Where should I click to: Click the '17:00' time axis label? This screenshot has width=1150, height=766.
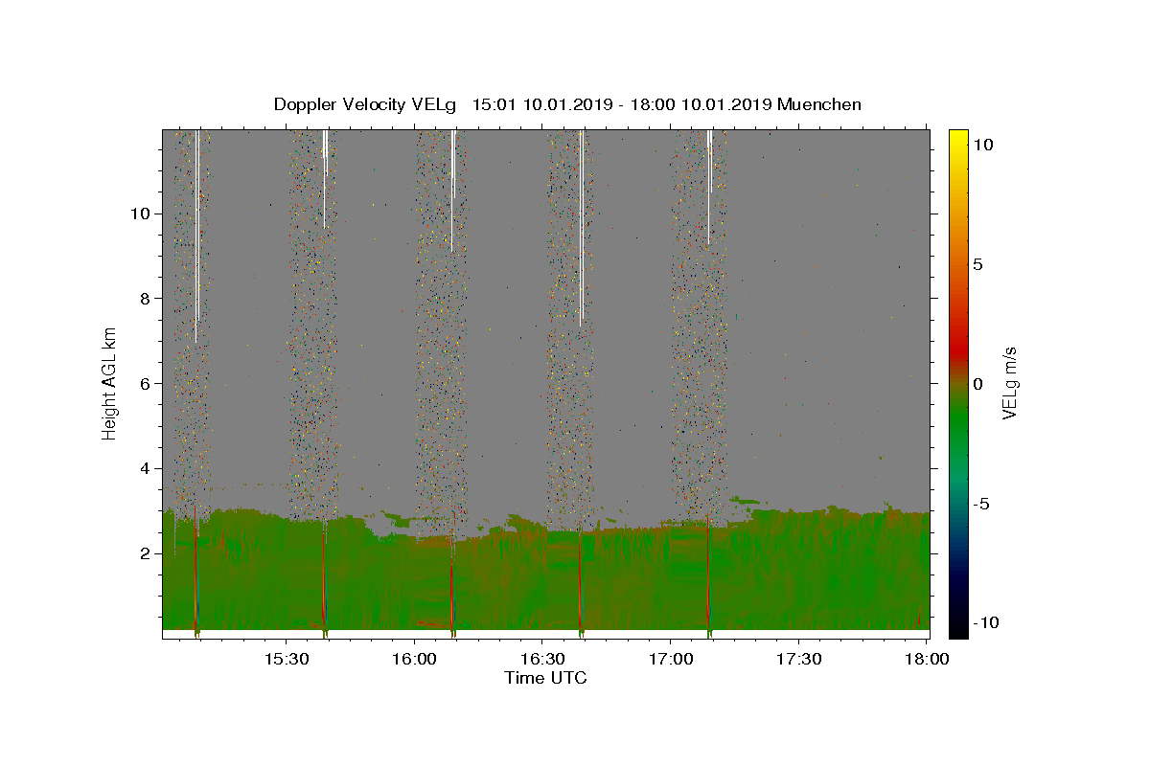click(670, 659)
